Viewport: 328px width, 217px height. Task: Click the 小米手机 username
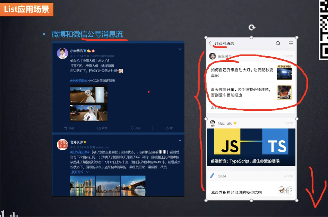pos(76,51)
